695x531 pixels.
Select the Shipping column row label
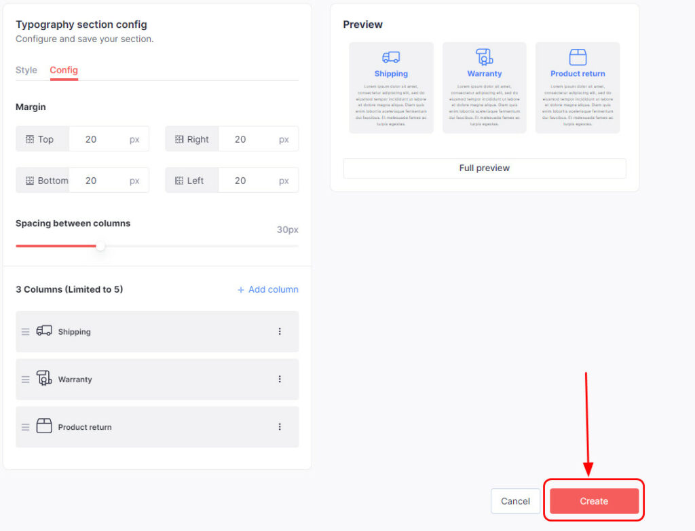coord(74,332)
